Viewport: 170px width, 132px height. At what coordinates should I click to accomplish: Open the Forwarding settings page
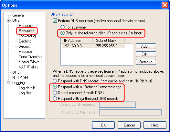pos(27,36)
